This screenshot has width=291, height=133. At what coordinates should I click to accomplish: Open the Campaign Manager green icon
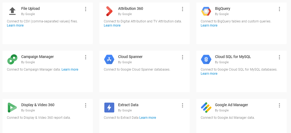pyautogui.click(x=12, y=59)
